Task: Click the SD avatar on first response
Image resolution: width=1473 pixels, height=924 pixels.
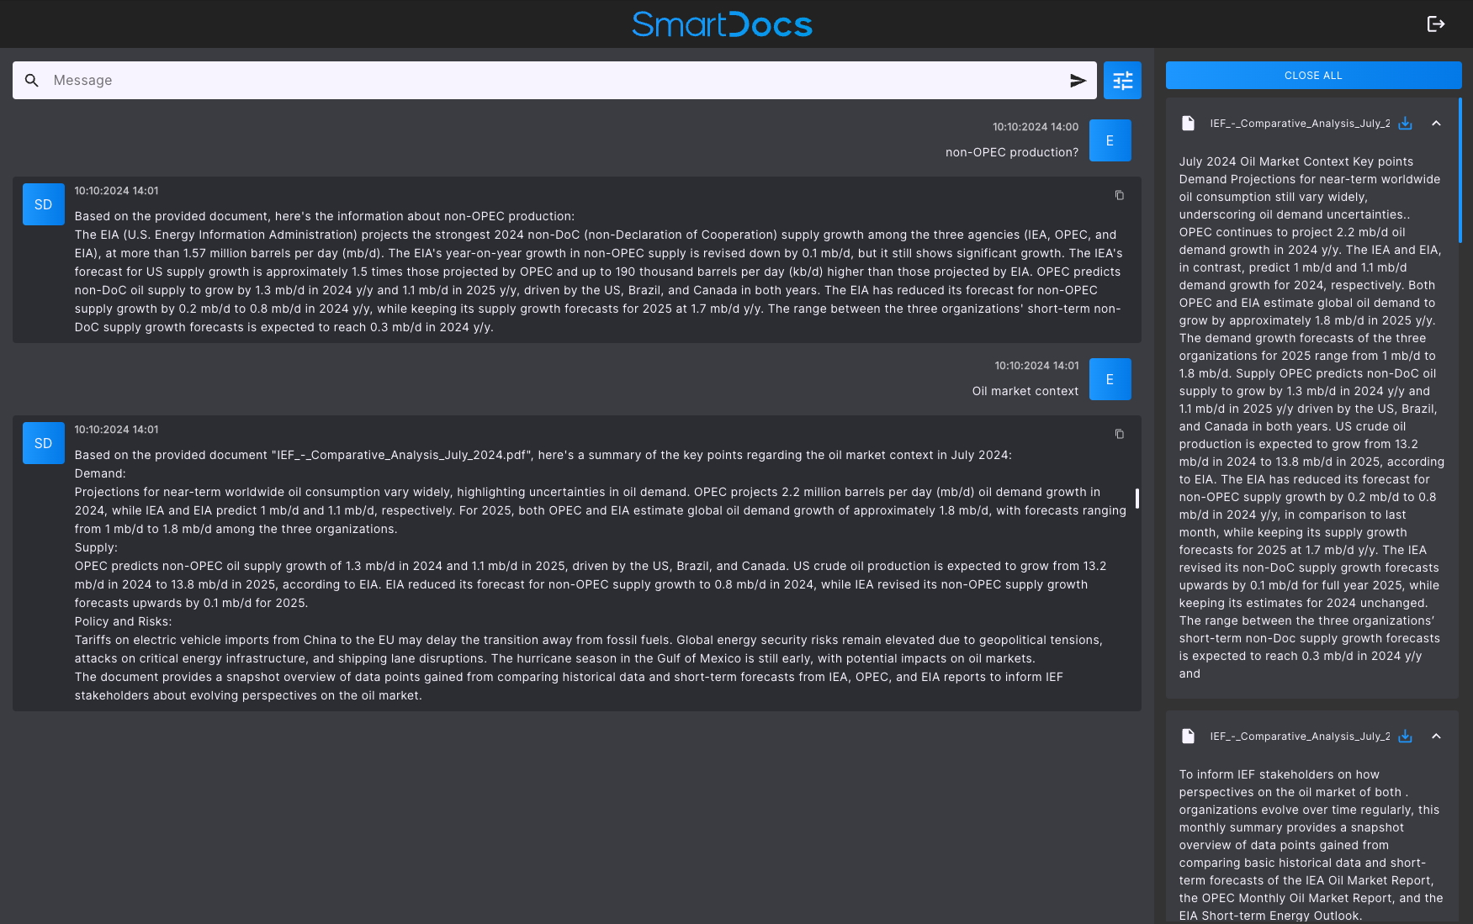Action: pos(44,204)
